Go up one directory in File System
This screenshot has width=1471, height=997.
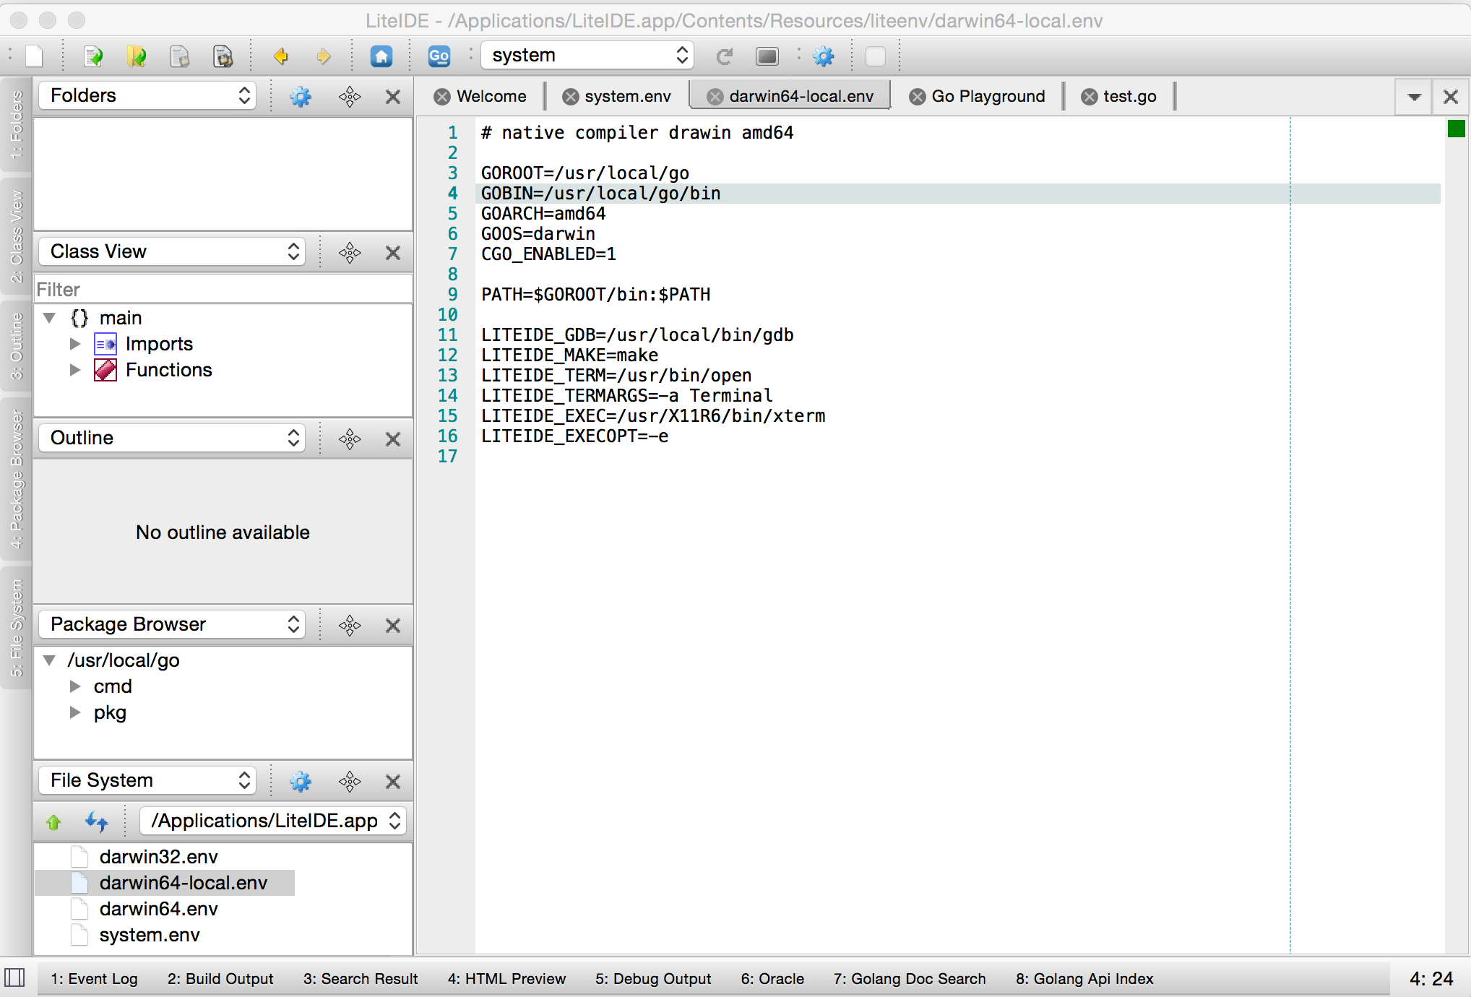pos(53,821)
